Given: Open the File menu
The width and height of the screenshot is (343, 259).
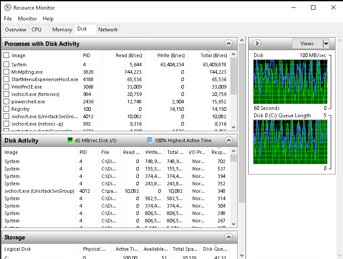Looking at the screenshot, I should pos(8,19).
